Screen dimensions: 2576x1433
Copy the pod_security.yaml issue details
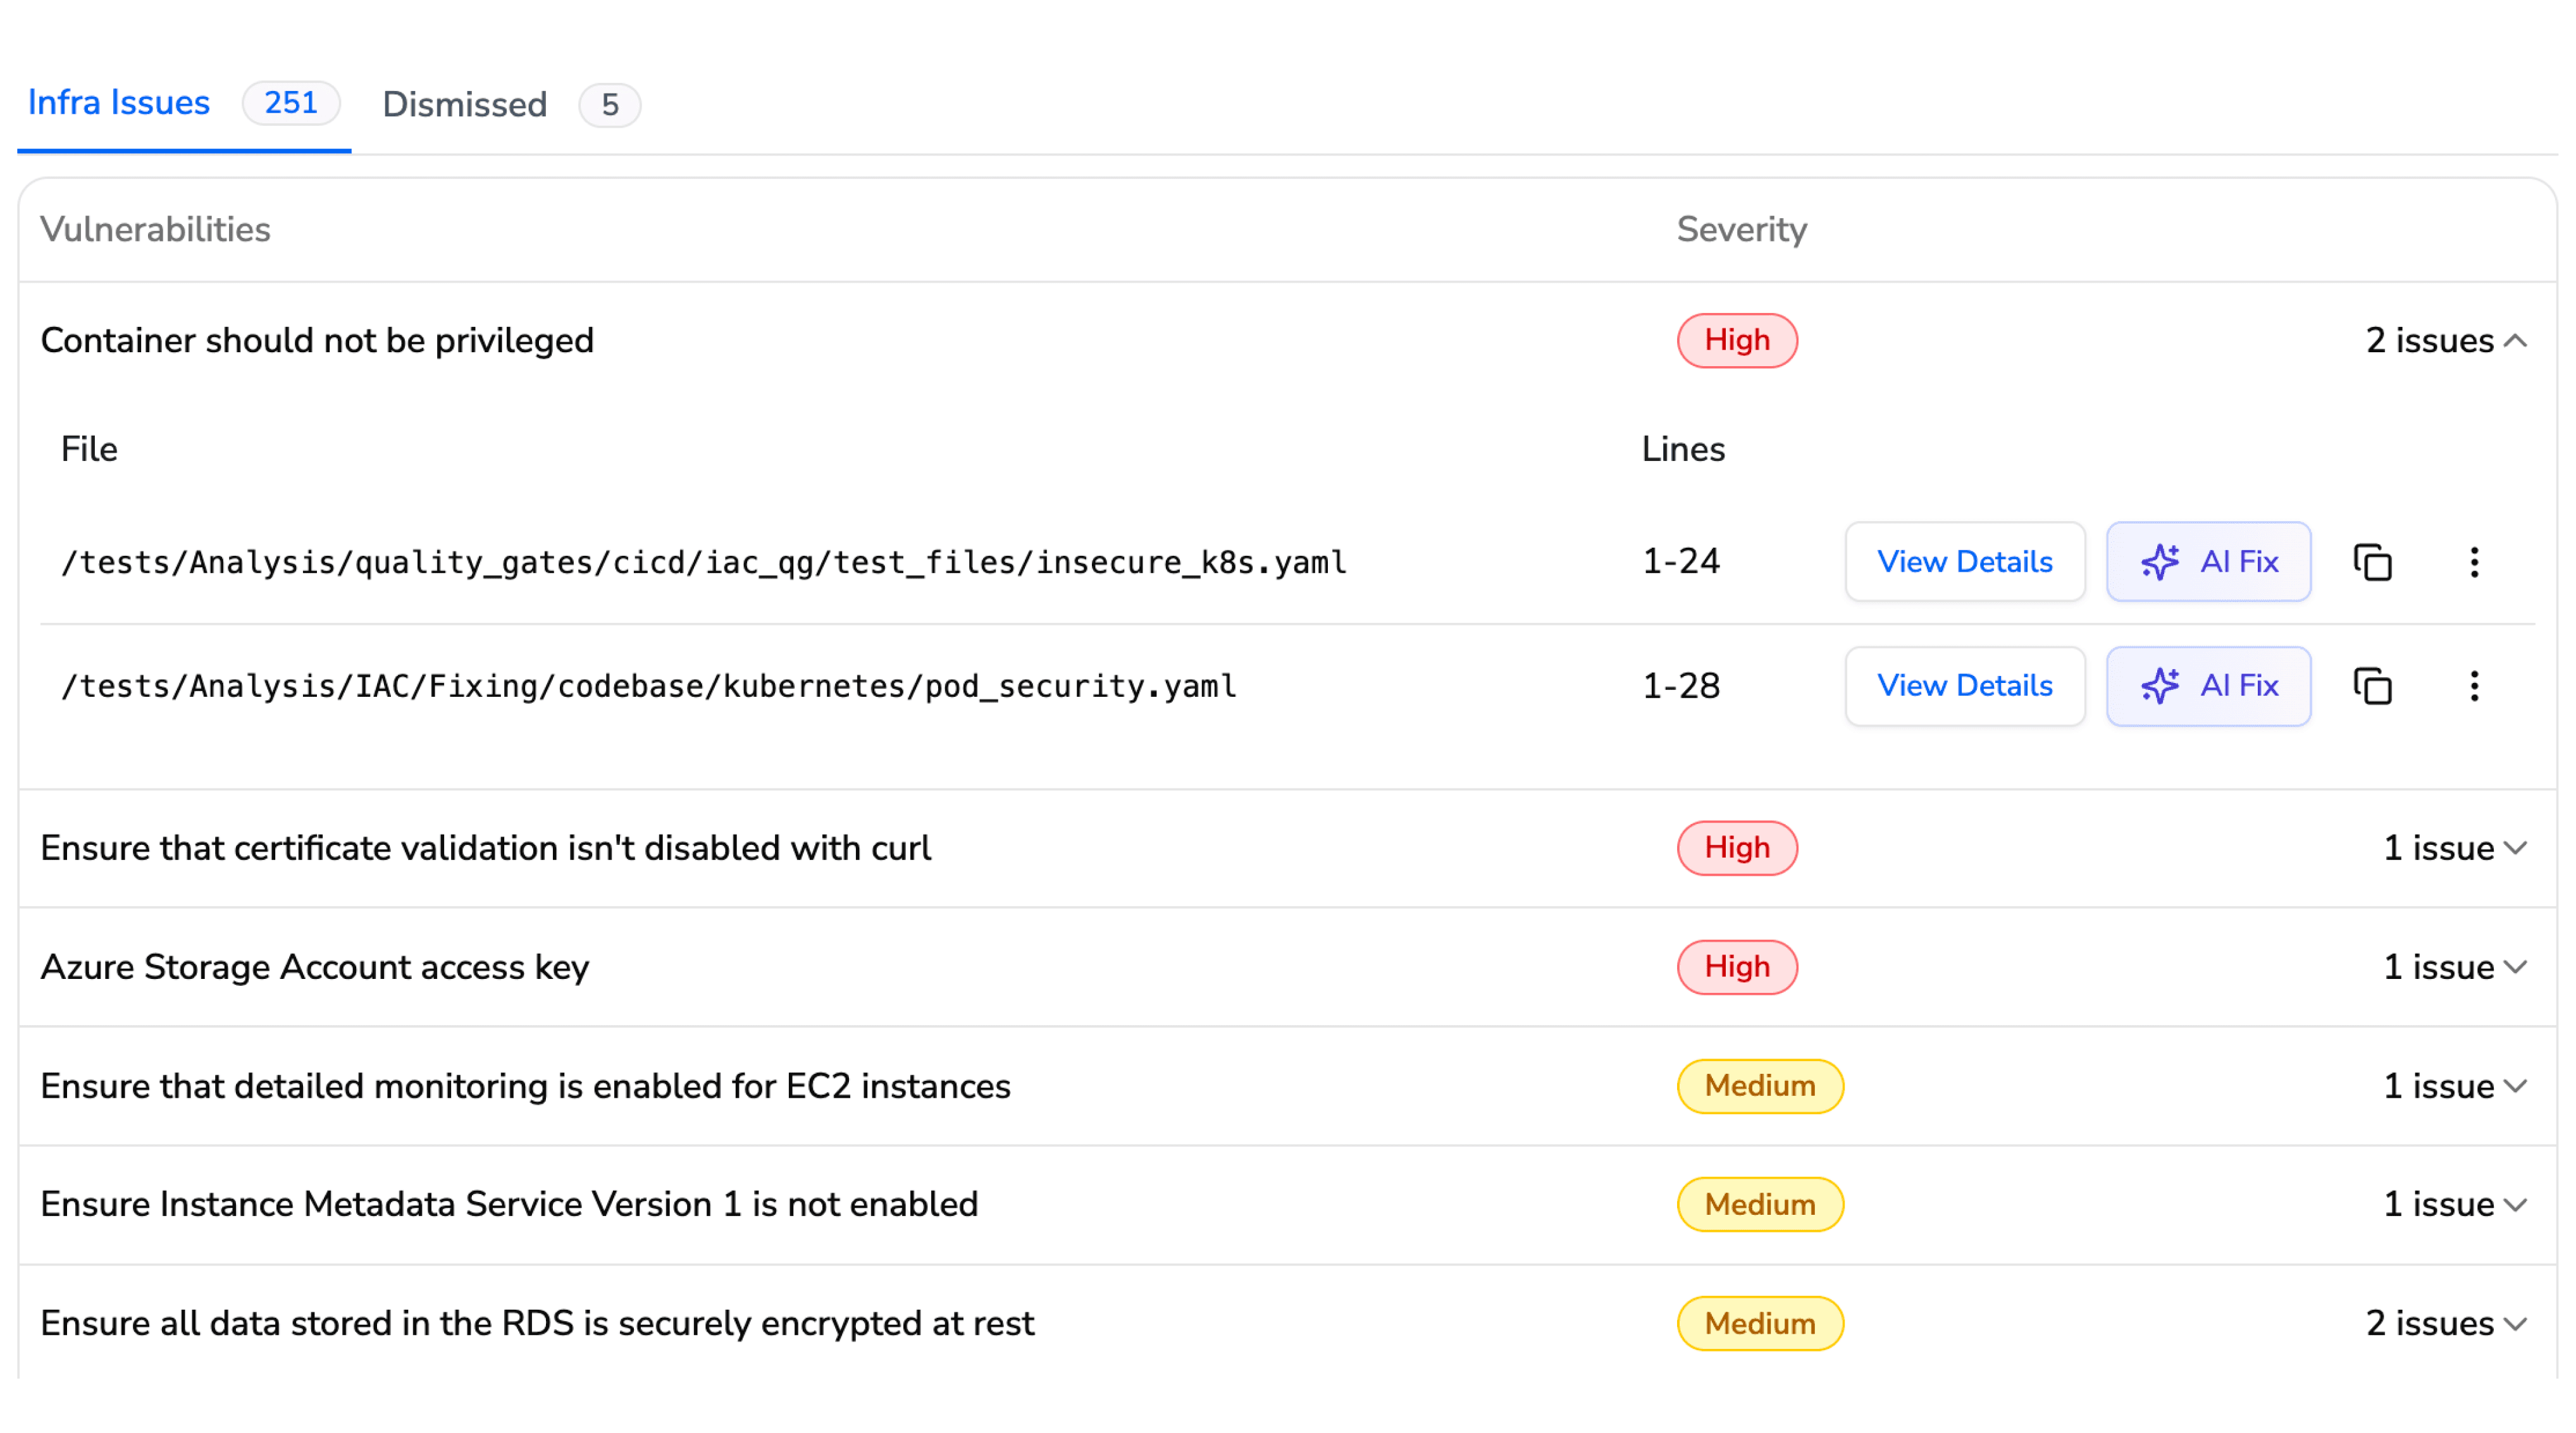[x=2372, y=686]
